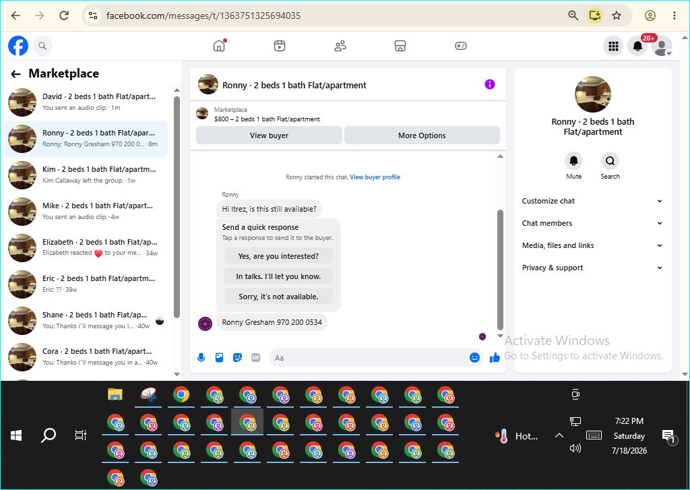The image size is (690, 490).
Task: Open the Friends tab icon
Action: pos(340,46)
